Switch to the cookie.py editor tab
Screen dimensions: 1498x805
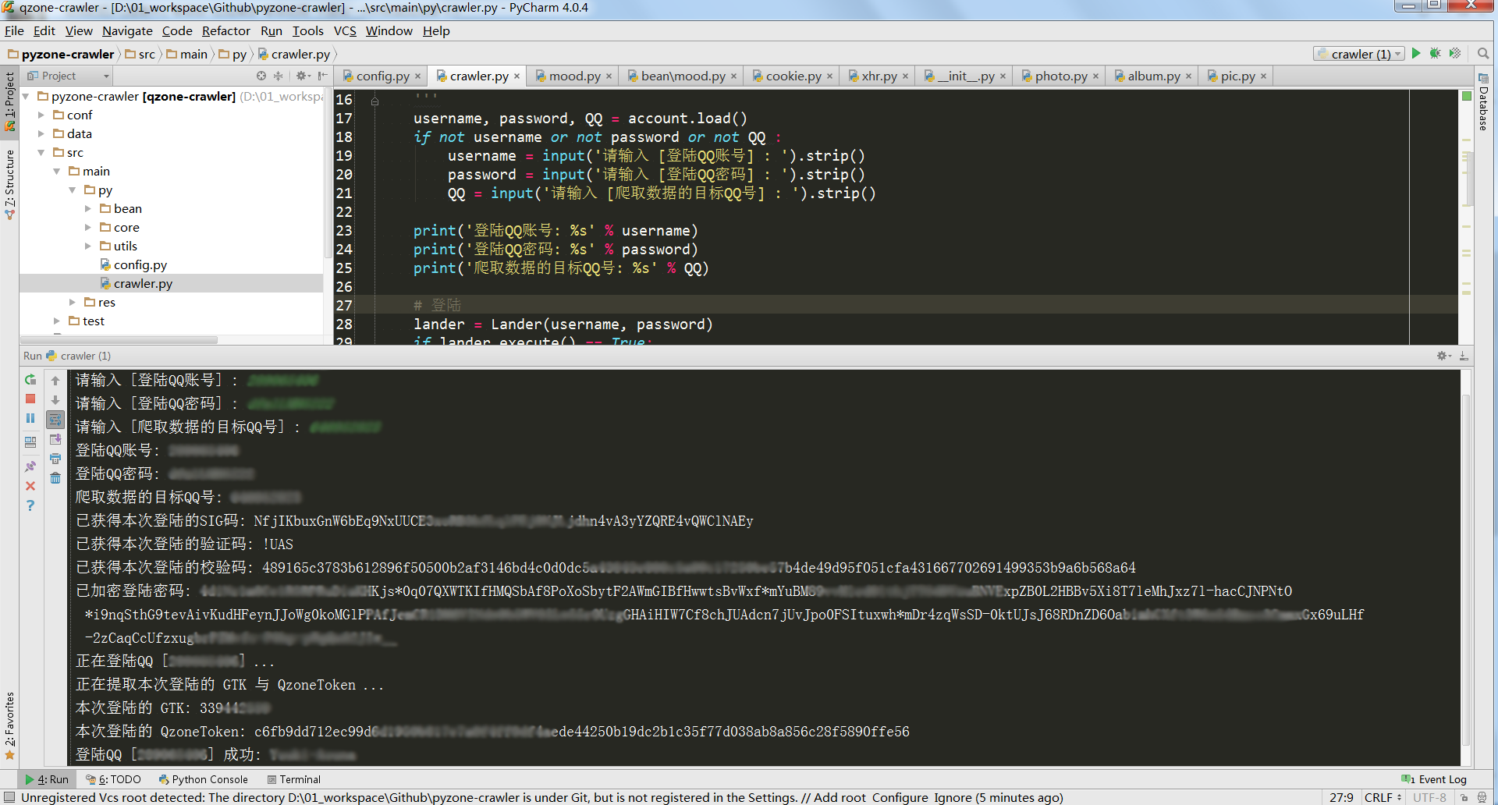[x=793, y=76]
